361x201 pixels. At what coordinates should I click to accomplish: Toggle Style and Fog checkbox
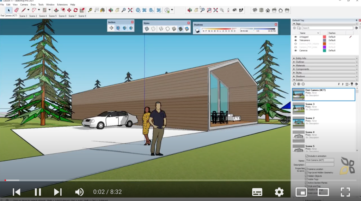pyautogui.click(x=306, y=186)
